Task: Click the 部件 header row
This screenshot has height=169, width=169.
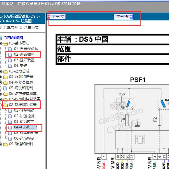Action: pyautogui.click(x=113, y=59)
